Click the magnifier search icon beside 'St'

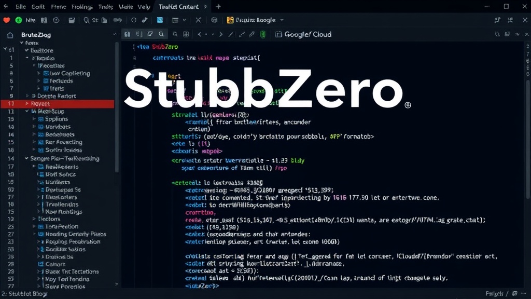click(x=87, y=20)
